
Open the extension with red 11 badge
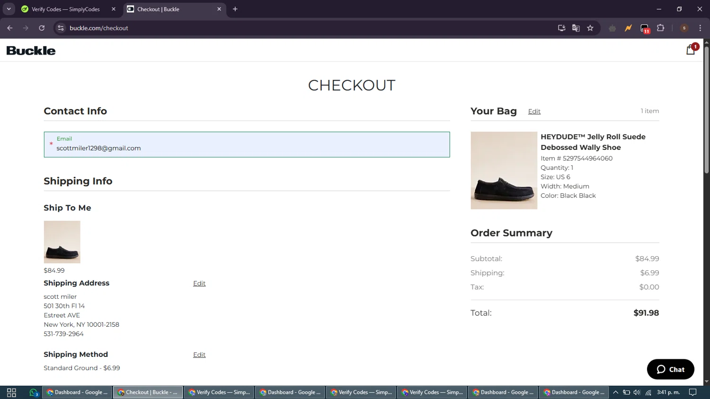pos(645,28)
